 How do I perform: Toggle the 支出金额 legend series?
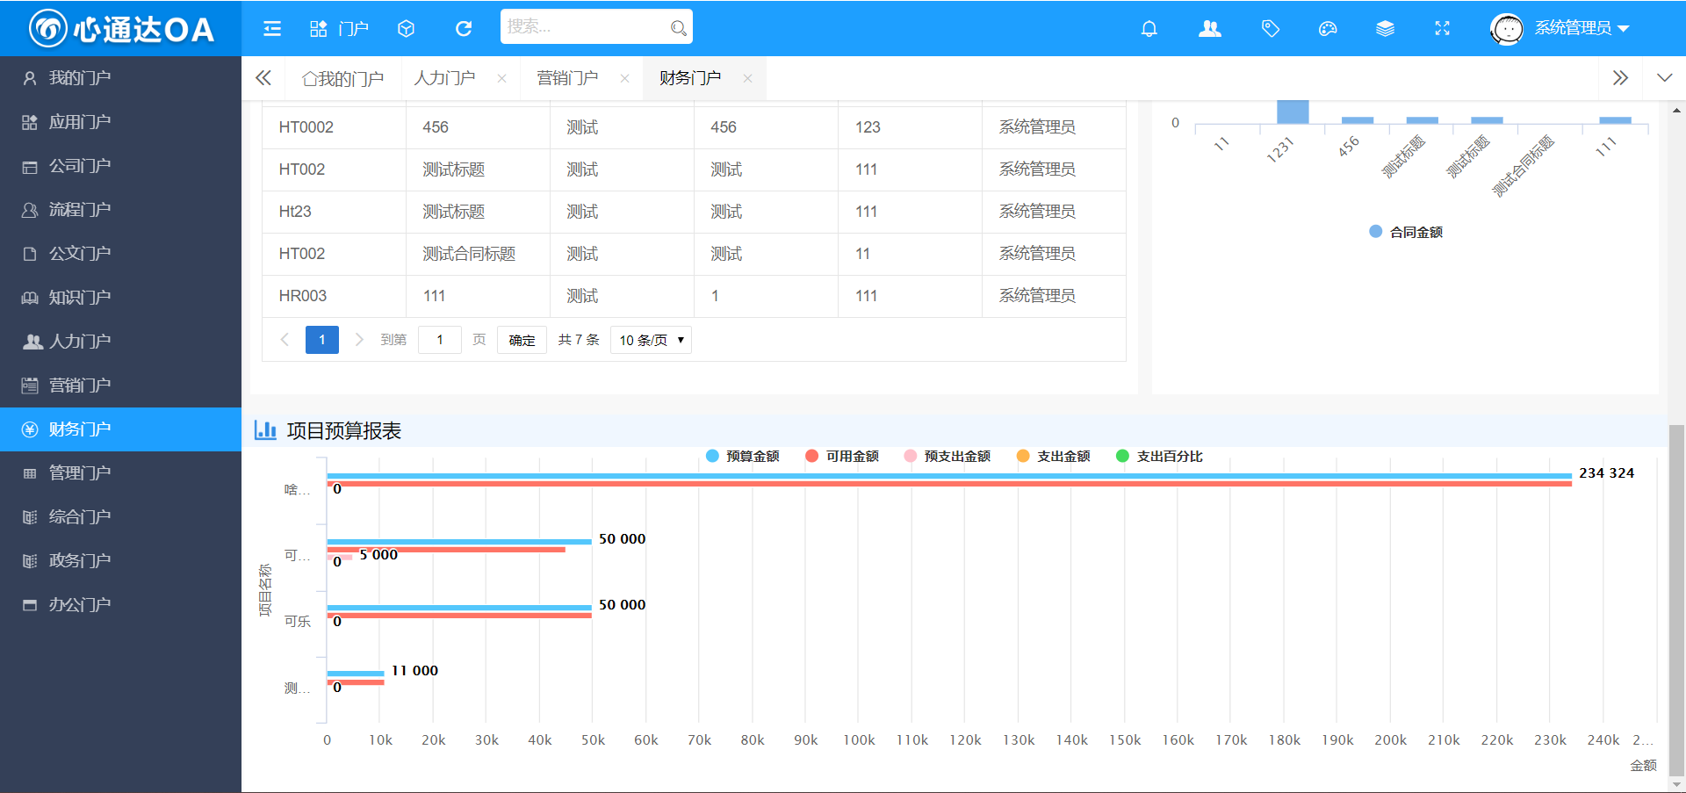point(1054,456)
